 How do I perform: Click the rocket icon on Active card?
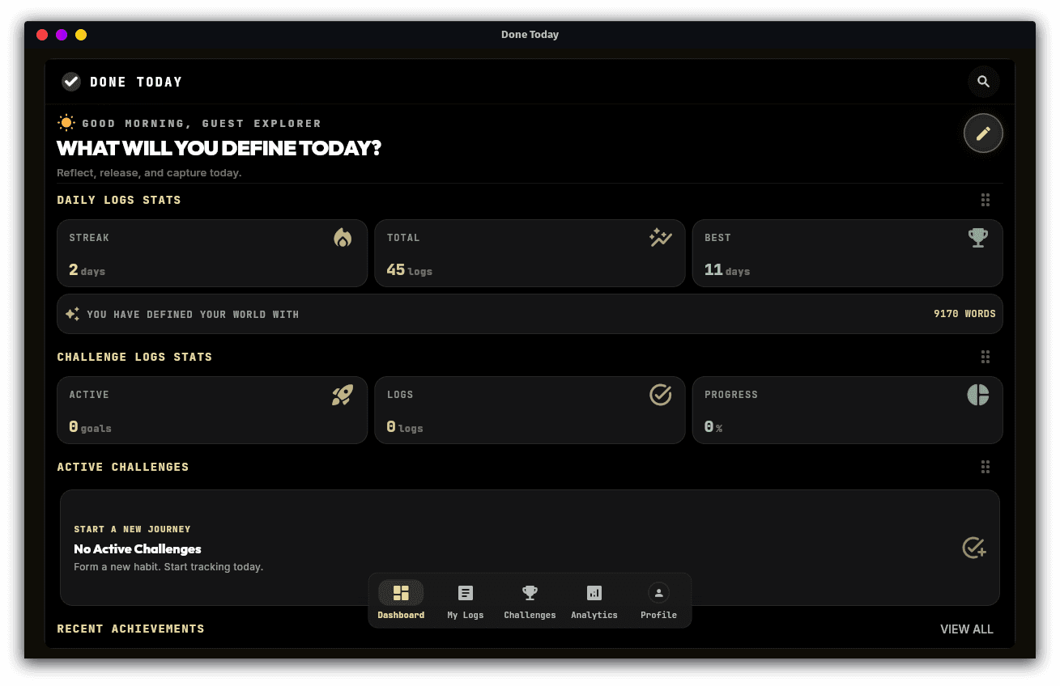point(343,395)
